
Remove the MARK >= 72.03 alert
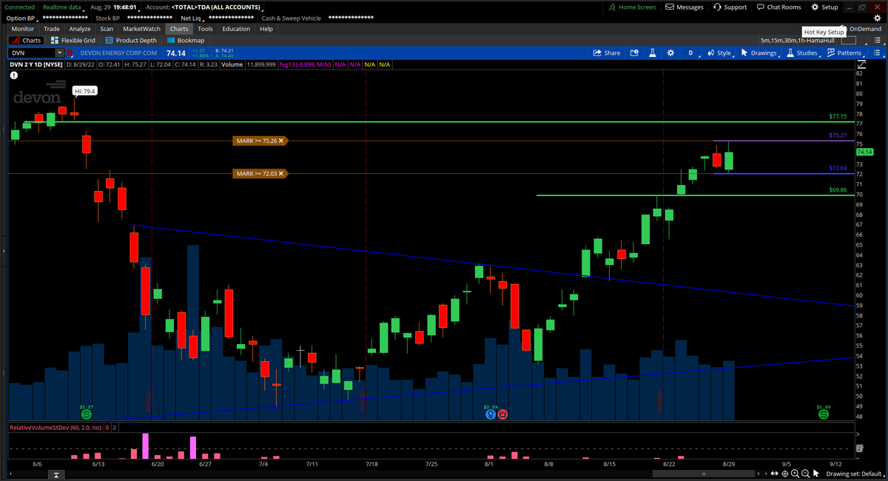tap(281, 174)
